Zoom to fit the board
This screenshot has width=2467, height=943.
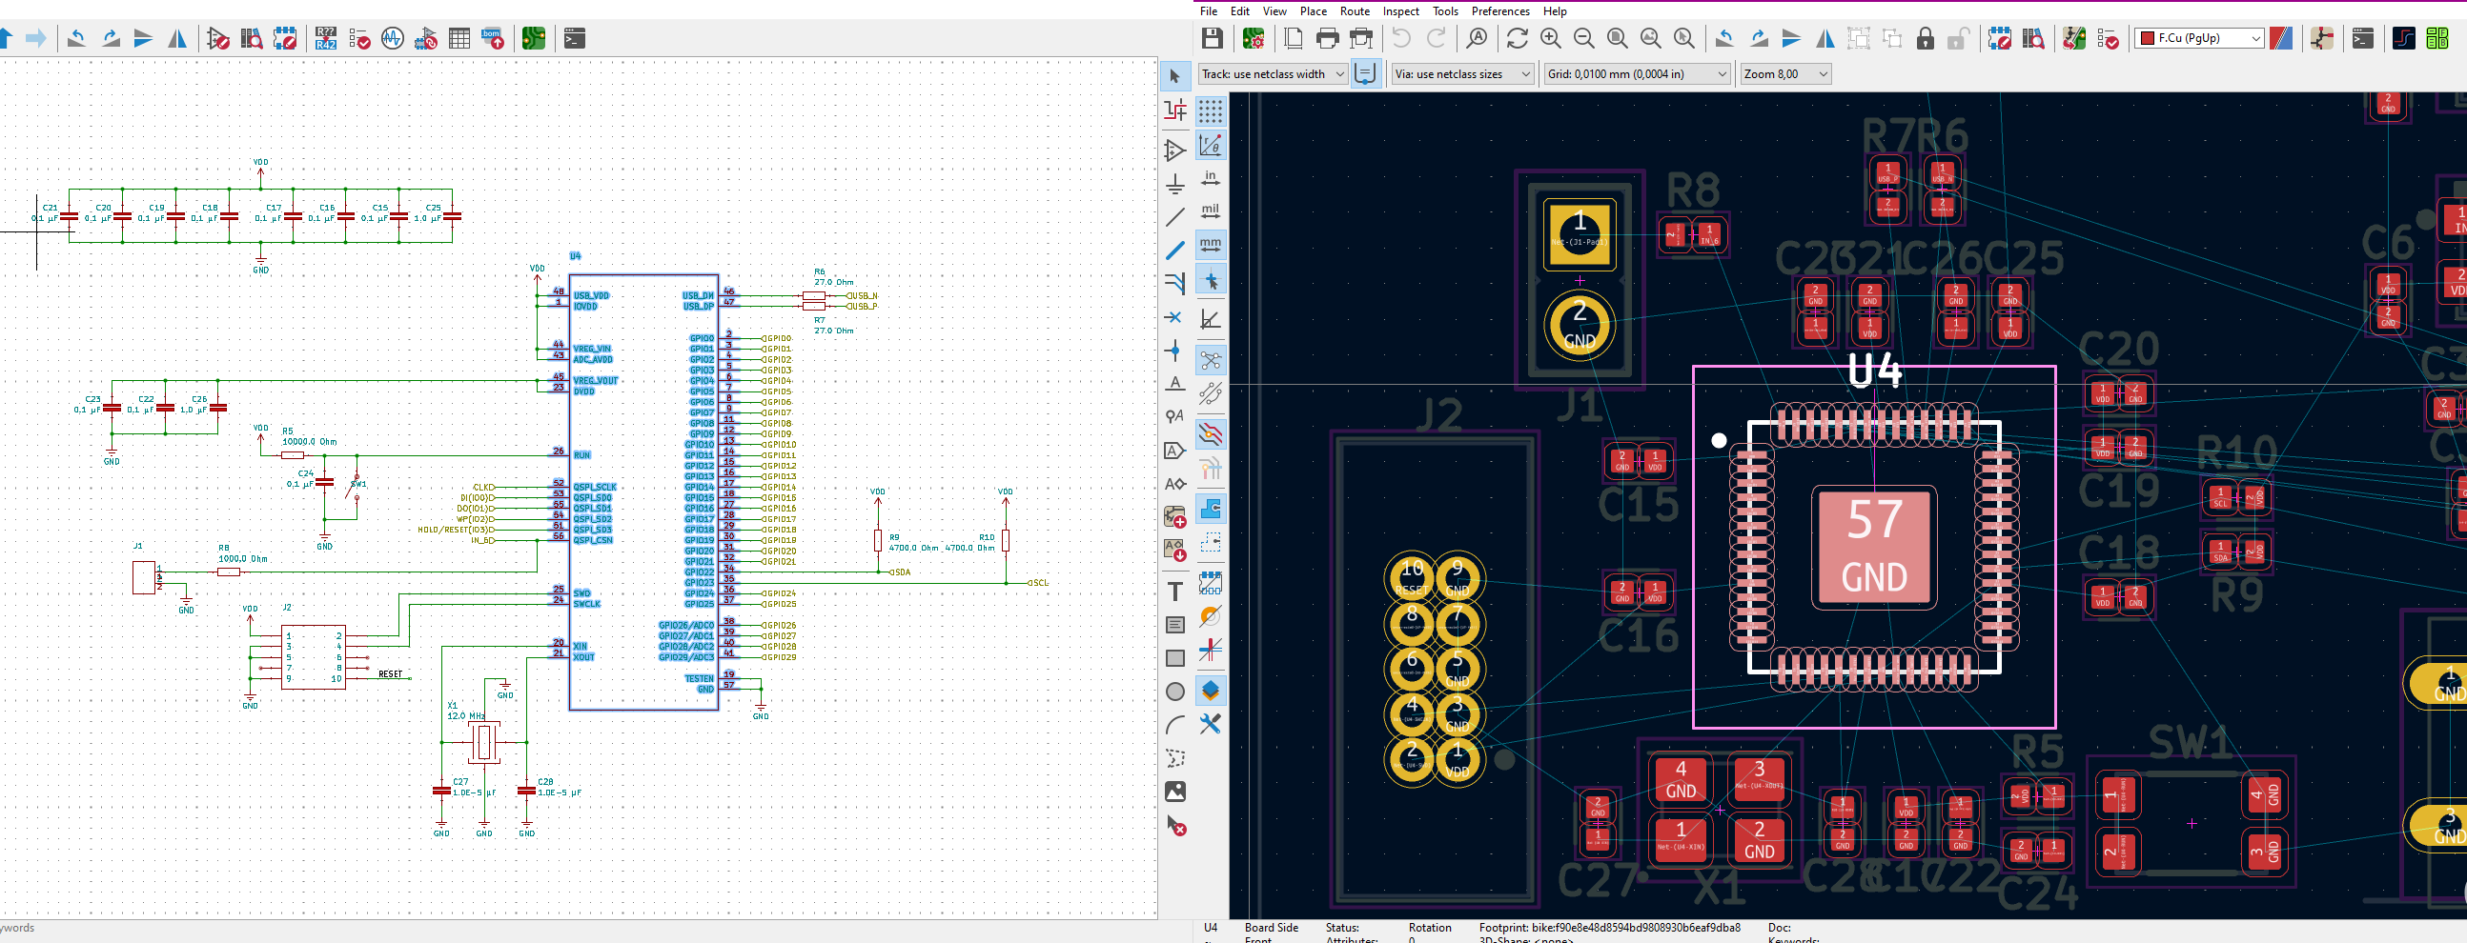click(1618, 38)
